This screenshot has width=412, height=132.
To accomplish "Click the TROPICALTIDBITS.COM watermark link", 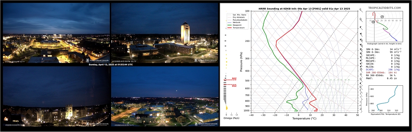I will [384, 8].
